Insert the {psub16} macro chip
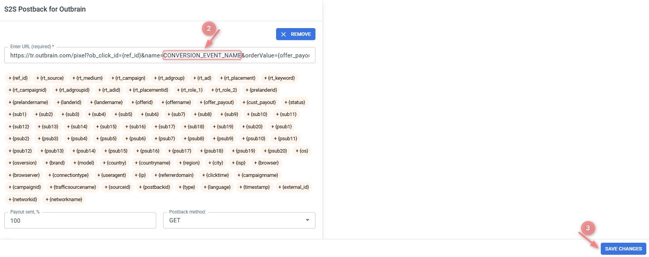The image size is (649, 257). point(148,151)
